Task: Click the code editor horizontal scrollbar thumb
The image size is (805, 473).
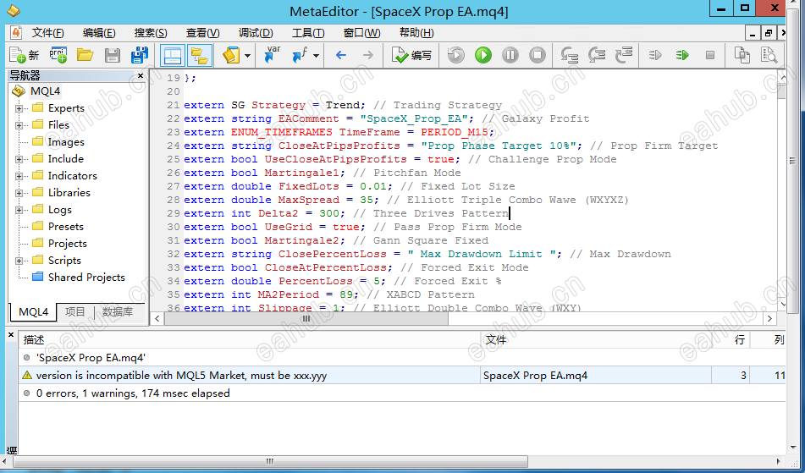Action: 306,319
